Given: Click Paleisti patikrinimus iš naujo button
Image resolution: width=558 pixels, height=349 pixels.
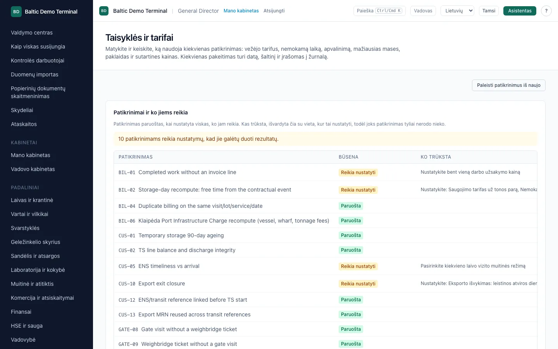Looking at the screenshot, I should (508, 85).
